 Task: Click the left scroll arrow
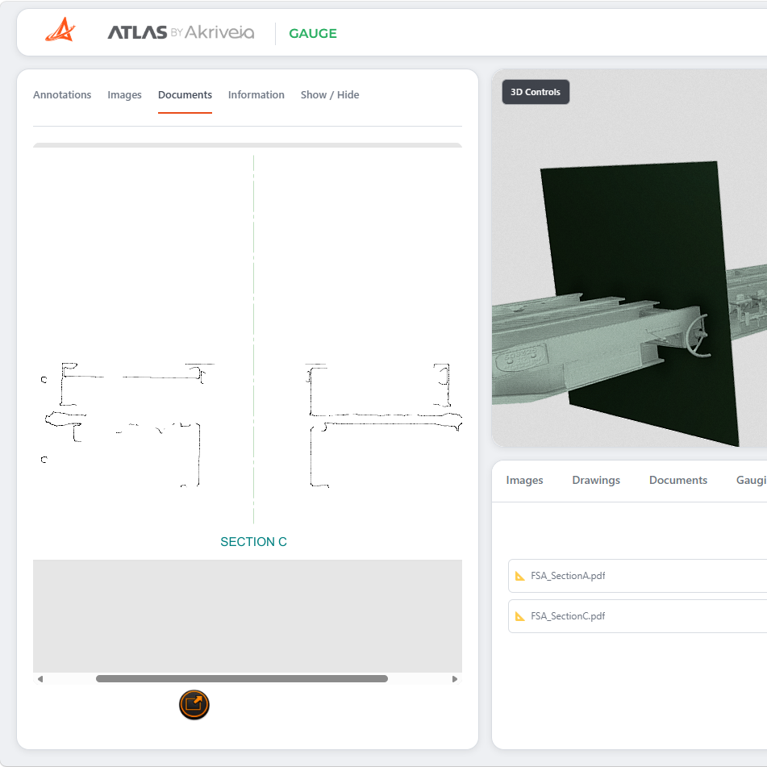(40, 679)
